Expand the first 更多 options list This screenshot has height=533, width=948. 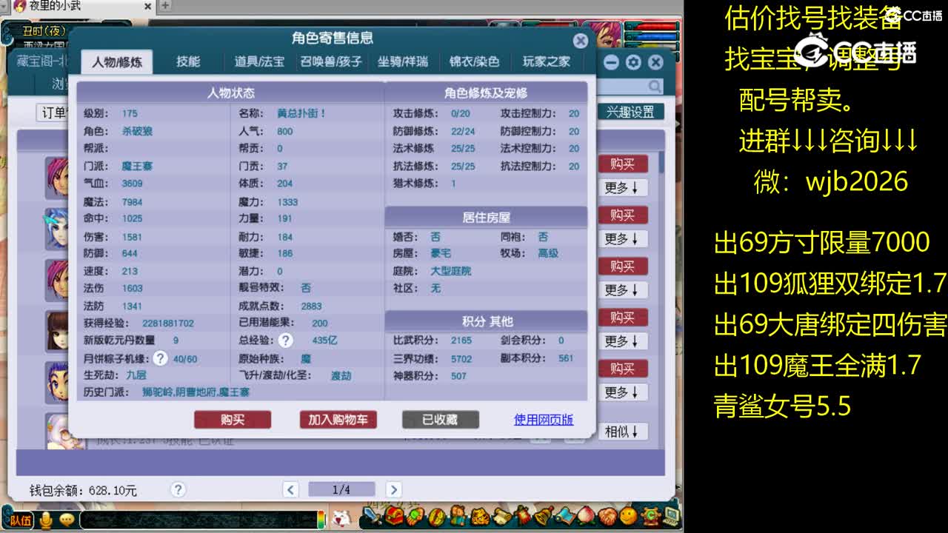624,187
